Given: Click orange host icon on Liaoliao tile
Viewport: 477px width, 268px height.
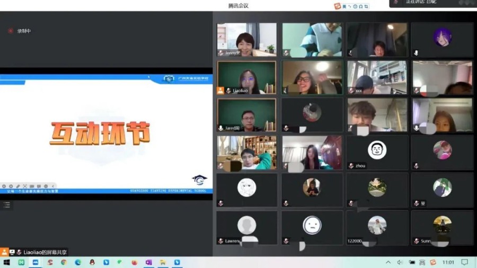Looking at the screenshot, I should [x=220, y=91].
